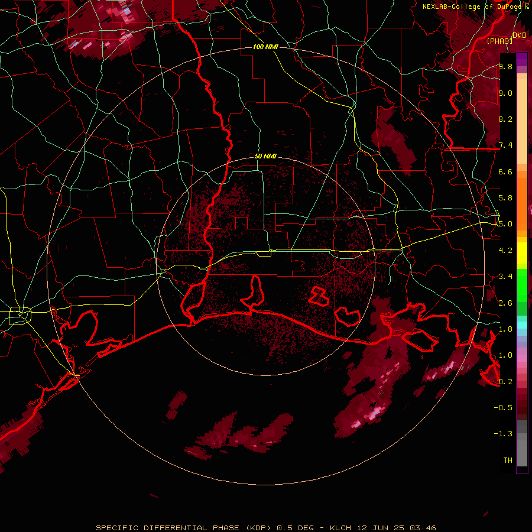This screenshot has height=532, width=532.
Task: Click the 0.2 scale value
Action: [505, 381]
